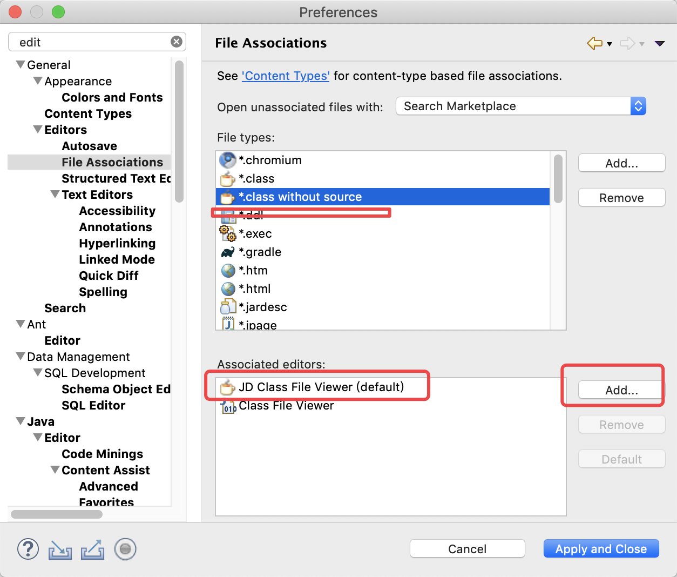
Task: Click the globe icon next to *.html
Action: tap(228, 288)
